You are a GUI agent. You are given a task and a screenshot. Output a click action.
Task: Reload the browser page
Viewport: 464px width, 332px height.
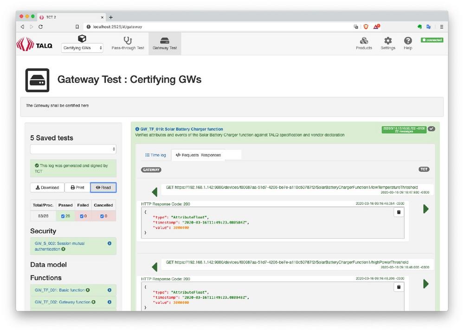coord(41,26)
